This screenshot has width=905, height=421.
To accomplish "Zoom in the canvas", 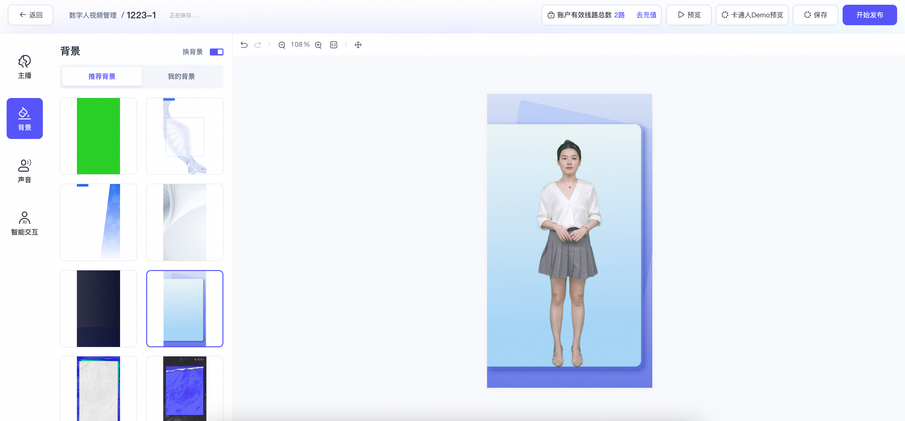I will (318, 45).
